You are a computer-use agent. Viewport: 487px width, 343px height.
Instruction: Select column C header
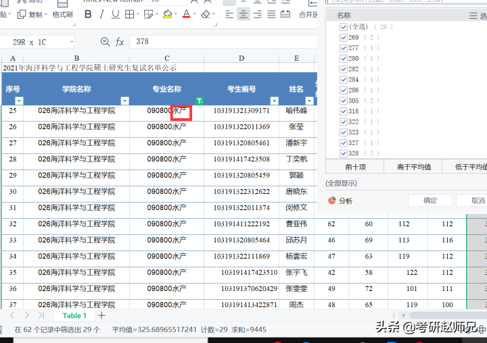[x=167, y=58]
